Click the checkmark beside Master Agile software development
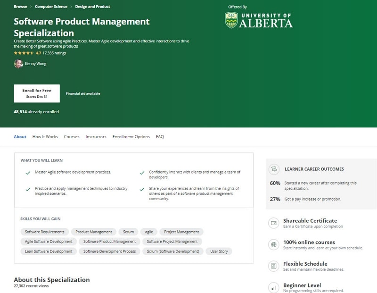This screenshot has width=377, height=293. pos(28,173)
